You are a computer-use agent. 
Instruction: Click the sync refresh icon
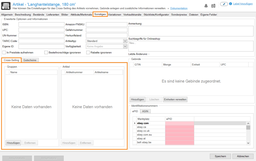[213, 6]
